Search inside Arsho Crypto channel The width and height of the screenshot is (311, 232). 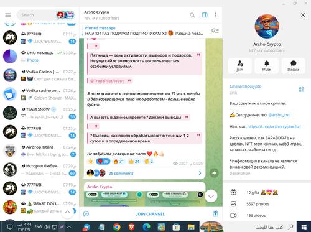point(192,15)
